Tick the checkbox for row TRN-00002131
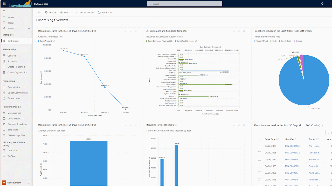The image size is (332, 186). [x=259, y=173]
